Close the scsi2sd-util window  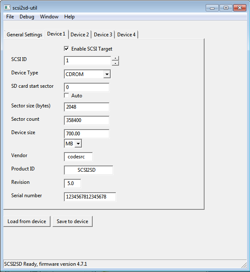click(x=240, y=8)
